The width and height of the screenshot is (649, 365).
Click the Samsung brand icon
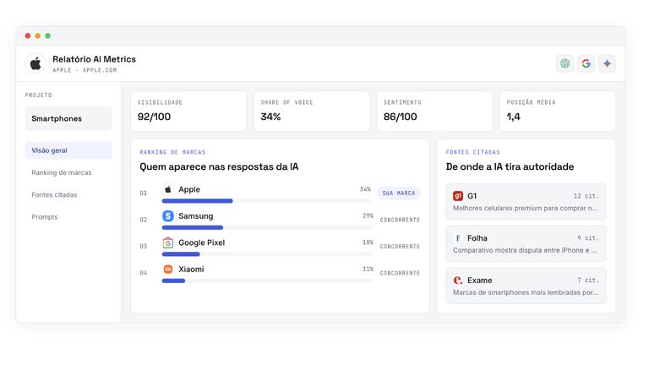168,215
